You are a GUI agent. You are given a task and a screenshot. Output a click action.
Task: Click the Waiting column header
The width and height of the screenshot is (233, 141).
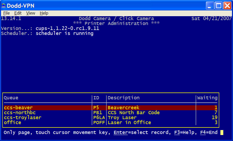(207, 98)
